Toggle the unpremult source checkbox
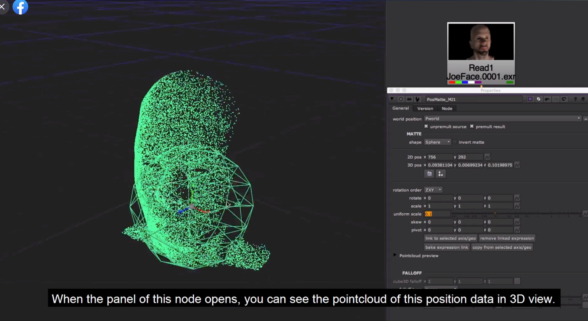Viewport: 588px width, 321px height. coord(426,126)
